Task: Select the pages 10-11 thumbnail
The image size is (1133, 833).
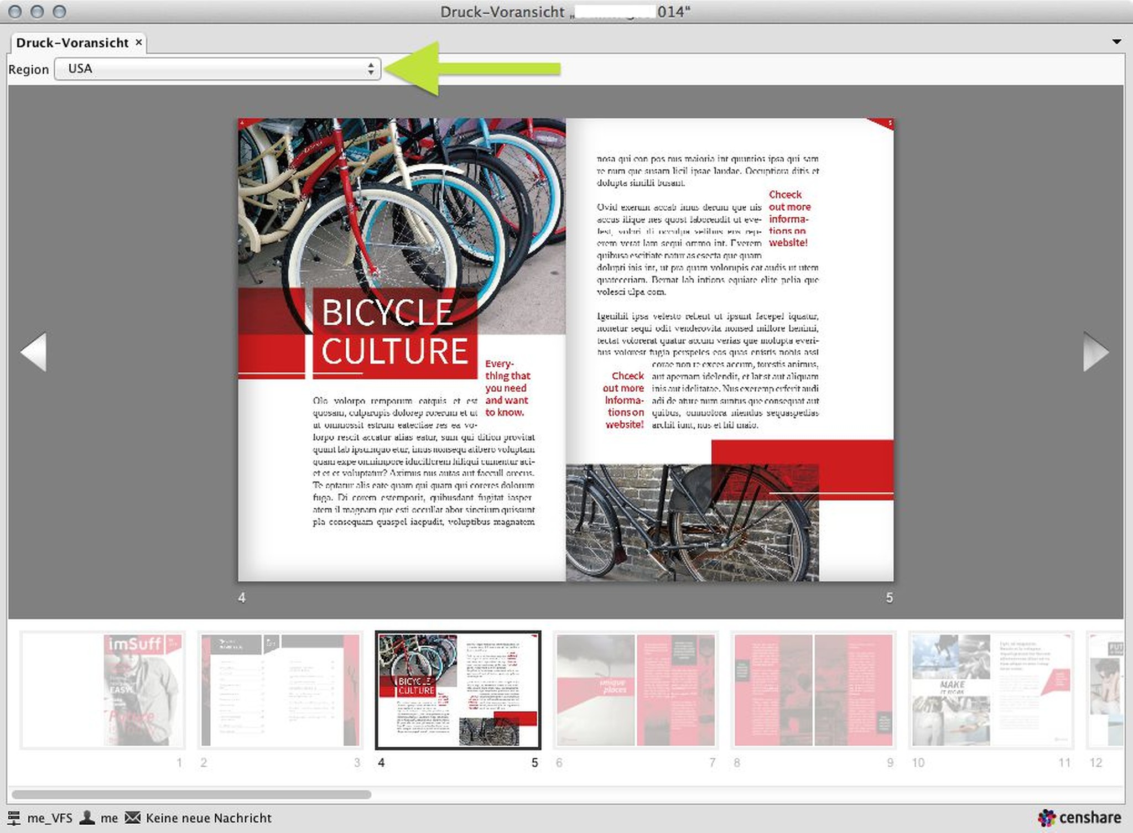Action: pos(991,690)
